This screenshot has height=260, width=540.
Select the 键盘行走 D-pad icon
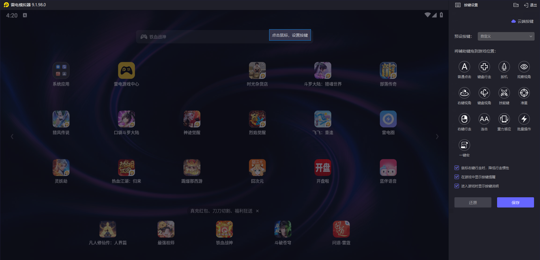(x=484, y=67)
